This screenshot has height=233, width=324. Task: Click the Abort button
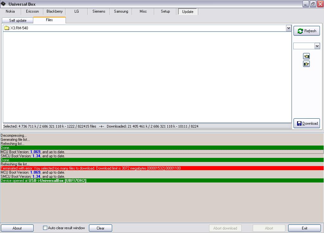point(269,228)
